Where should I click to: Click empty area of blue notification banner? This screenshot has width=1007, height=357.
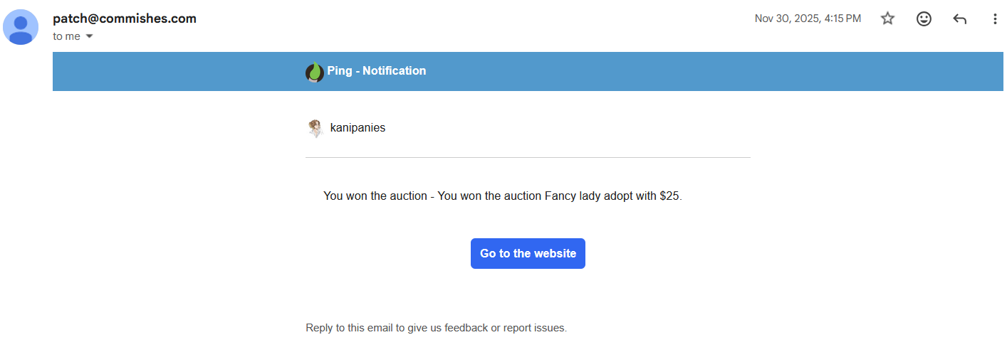click(712, 71)
